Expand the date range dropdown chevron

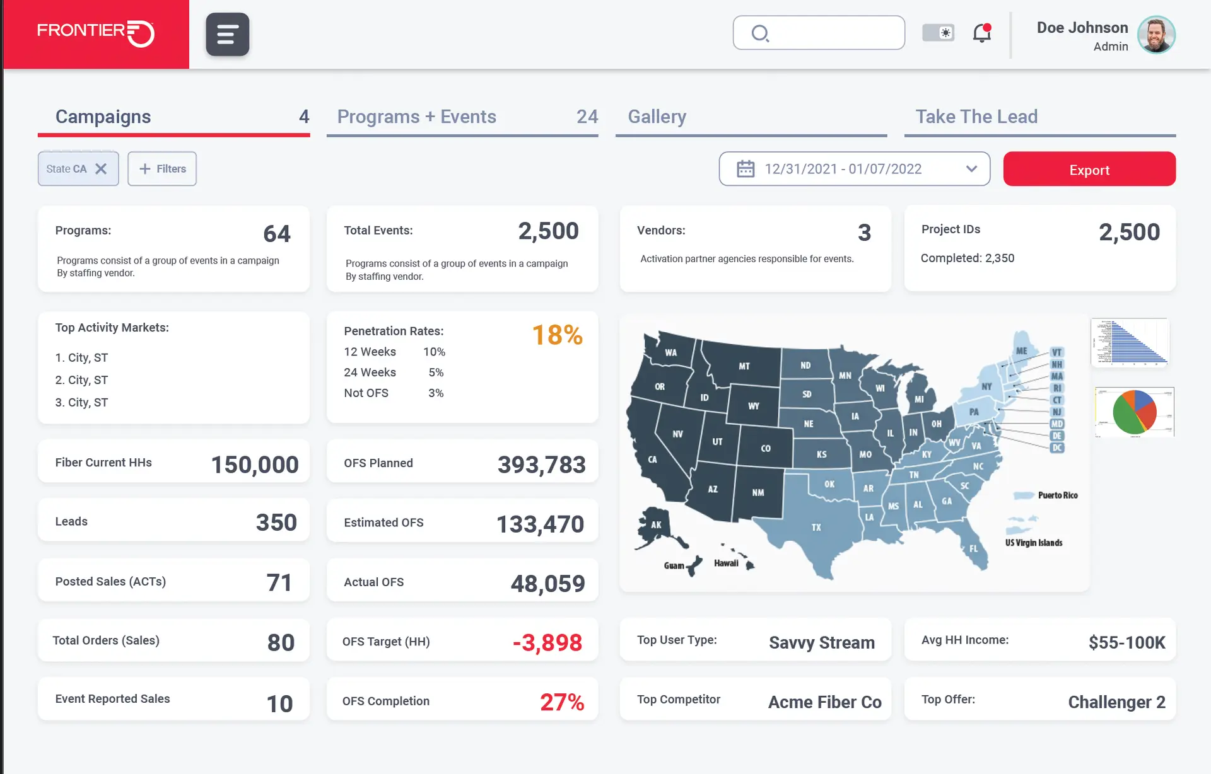point(971,169)
